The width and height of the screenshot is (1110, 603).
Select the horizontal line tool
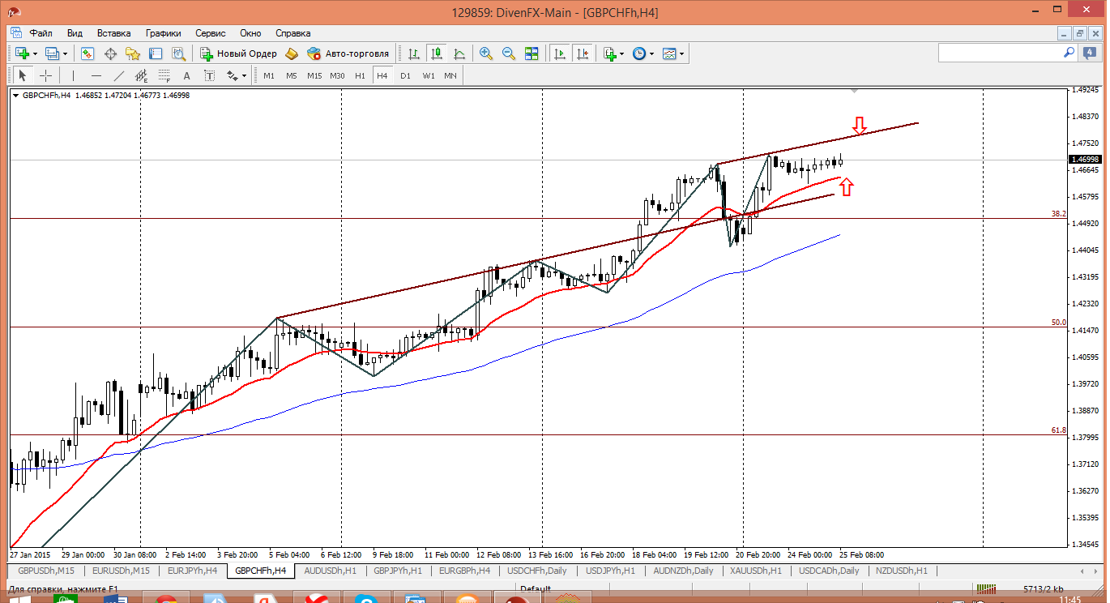(x=96, y=75)
